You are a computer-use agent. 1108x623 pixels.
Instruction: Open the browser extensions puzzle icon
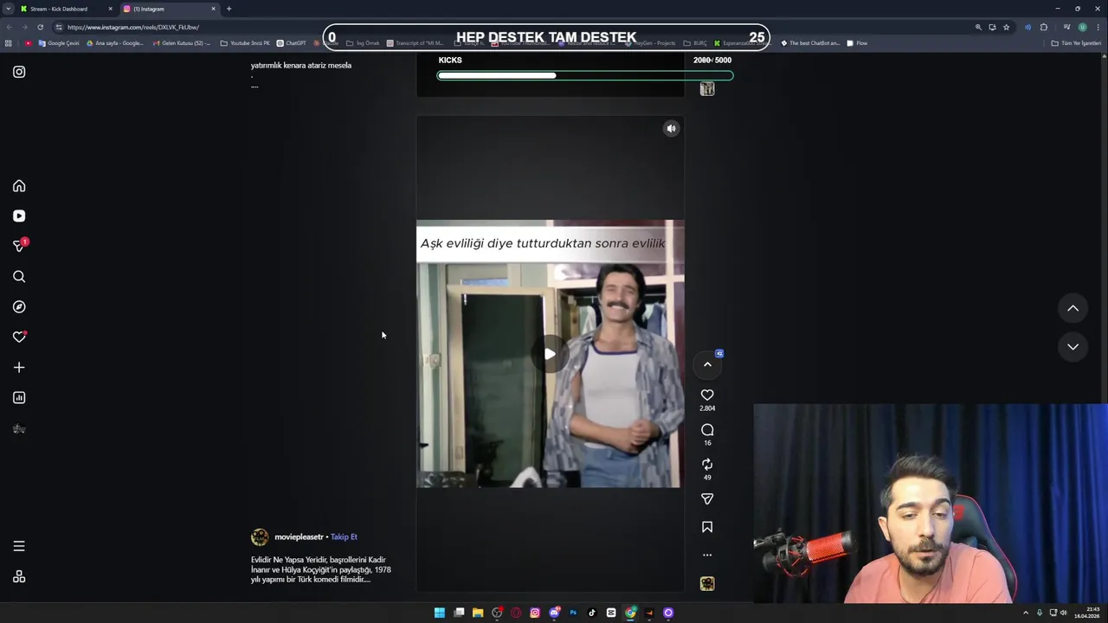pos(1044,27)
